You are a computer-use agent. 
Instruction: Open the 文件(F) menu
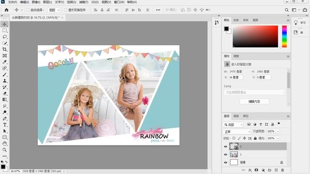pyautogui.click(x=12, y=2)
